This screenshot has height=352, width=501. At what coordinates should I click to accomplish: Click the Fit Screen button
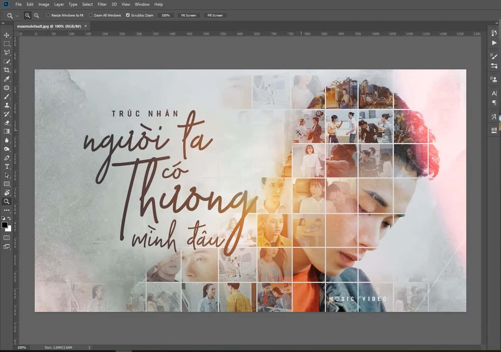click(x=188, y=15)
